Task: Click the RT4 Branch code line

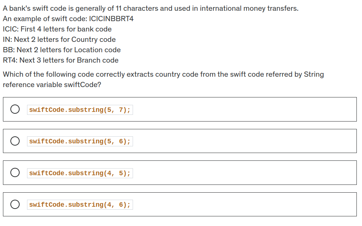Action: click(60, 60)
